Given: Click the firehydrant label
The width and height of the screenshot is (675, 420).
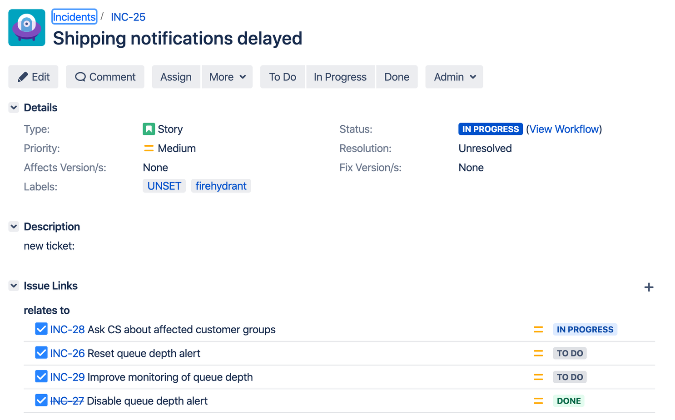Looking at the screenshot, I should pyautogui.click(x=221, y=186).
